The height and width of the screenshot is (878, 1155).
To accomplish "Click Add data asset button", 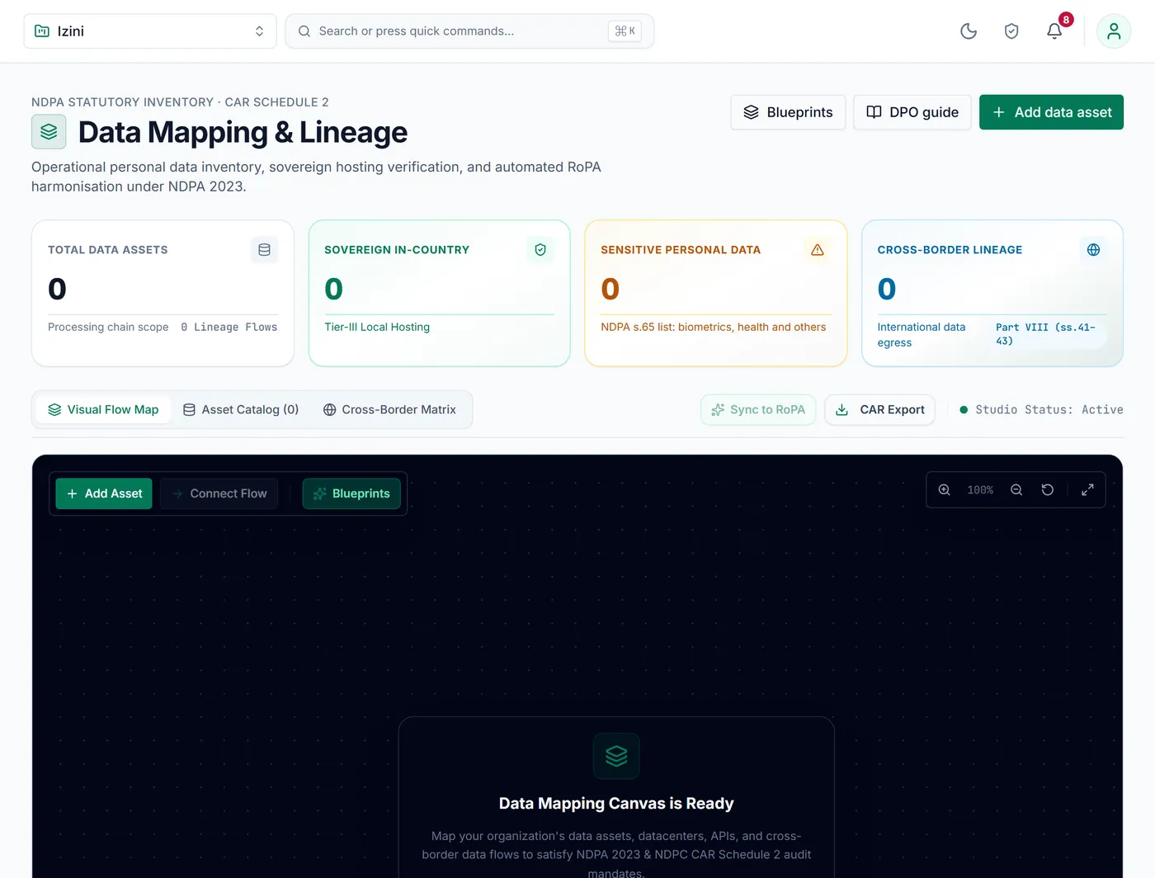I will click(x=1051, y=112).
